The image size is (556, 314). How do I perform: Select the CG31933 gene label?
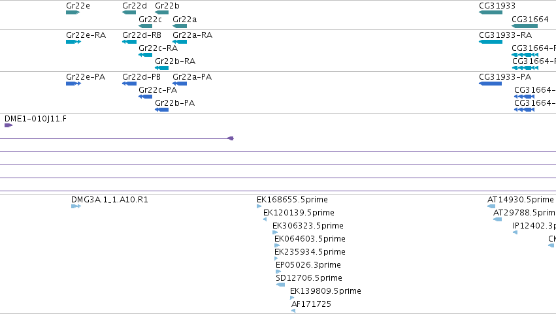(x=497, y=6)
